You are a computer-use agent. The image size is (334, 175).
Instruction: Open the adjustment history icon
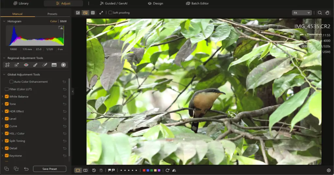(x=94, y=170)
